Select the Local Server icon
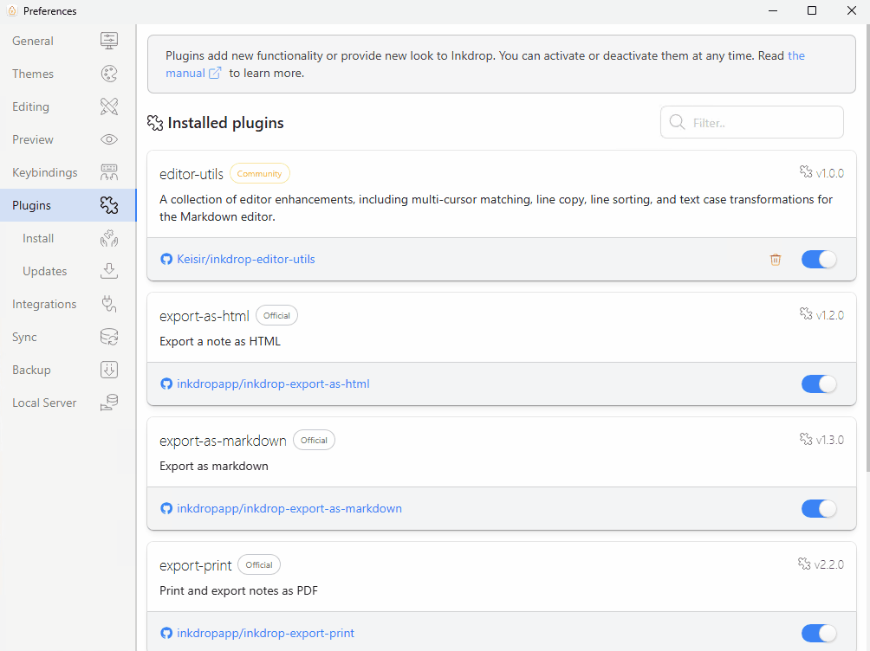Image resolution: width=870 pixels, height=651 pixels. [108, 403]
